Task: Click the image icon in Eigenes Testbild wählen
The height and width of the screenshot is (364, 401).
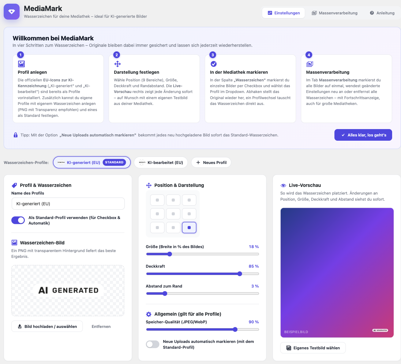Action: (x=288, y=348)
